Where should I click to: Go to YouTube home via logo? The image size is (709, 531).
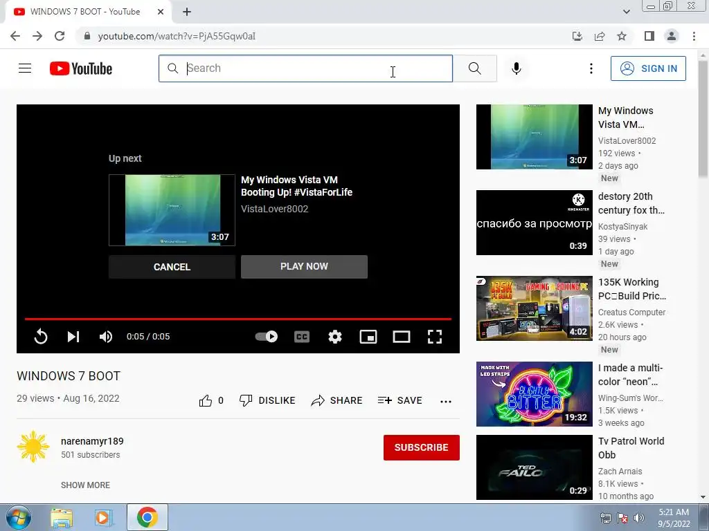[81, 68]
